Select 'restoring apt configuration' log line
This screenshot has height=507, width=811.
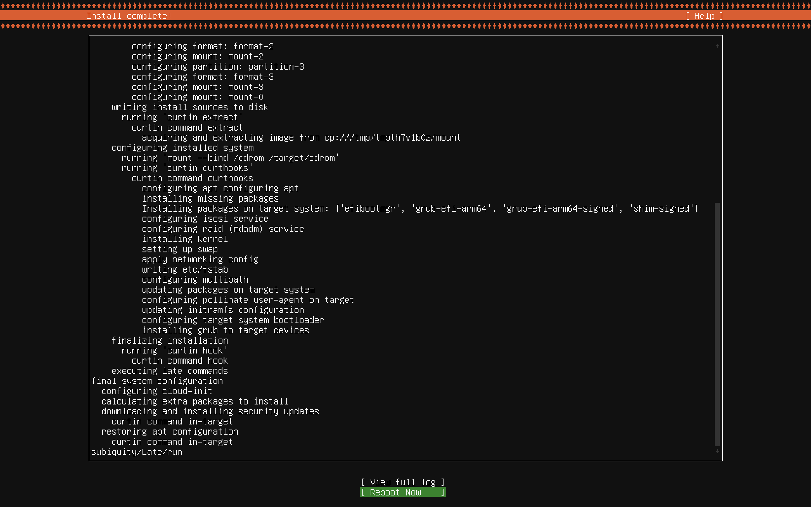(x=170, y=432)
